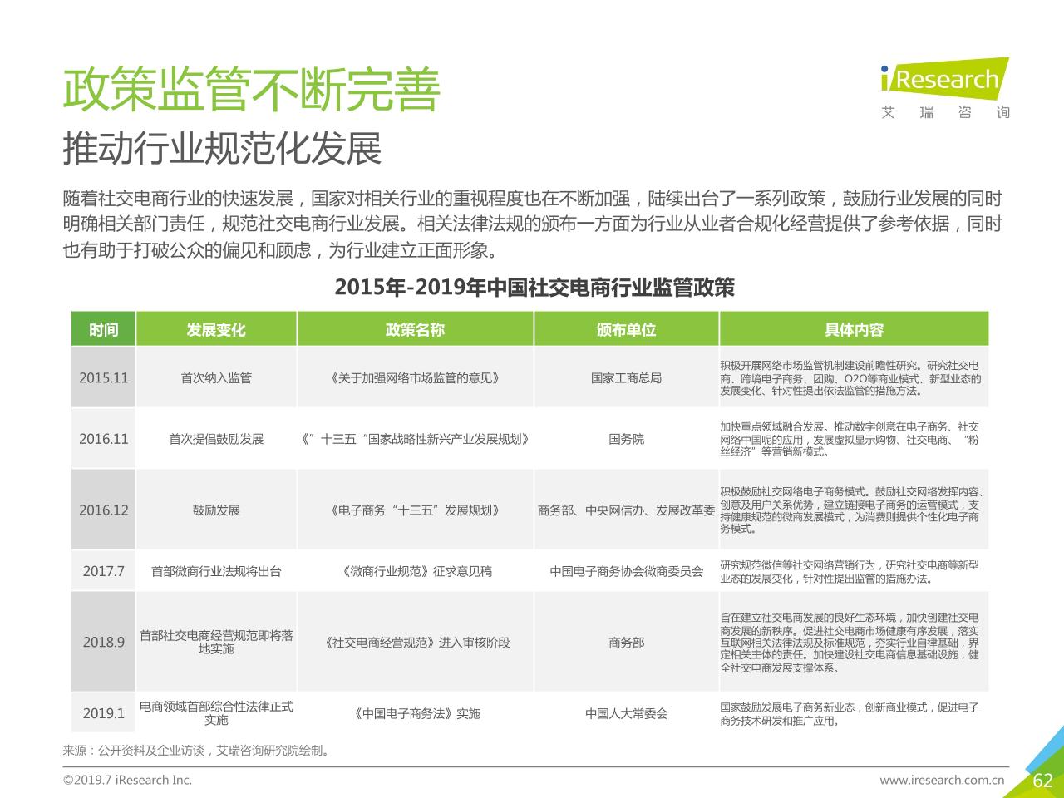
Task: Click the 首次提倡鼓励发展 cell
Action: pyautogui.click(x=216, y=438)
